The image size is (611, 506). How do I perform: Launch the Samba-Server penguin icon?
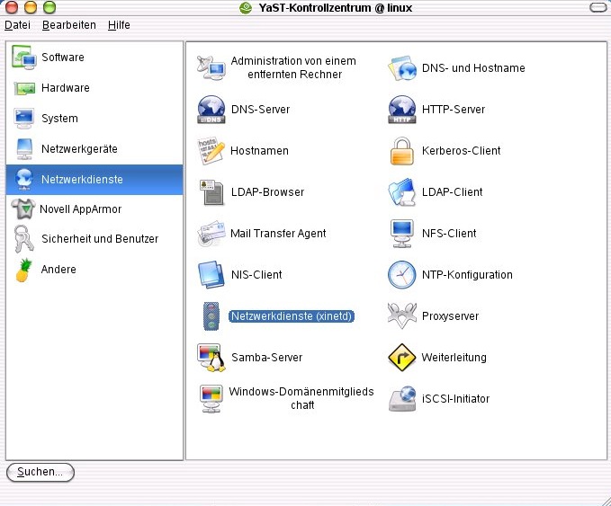pyautogui.click(x=211, y=358)
